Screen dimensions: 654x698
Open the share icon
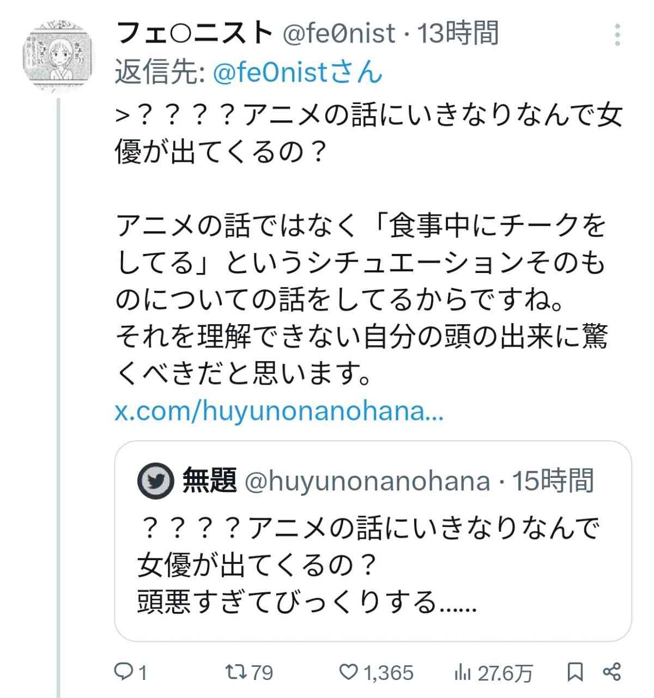click(611, 672)
